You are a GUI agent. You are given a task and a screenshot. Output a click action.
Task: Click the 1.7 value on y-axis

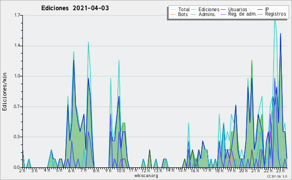17,15
